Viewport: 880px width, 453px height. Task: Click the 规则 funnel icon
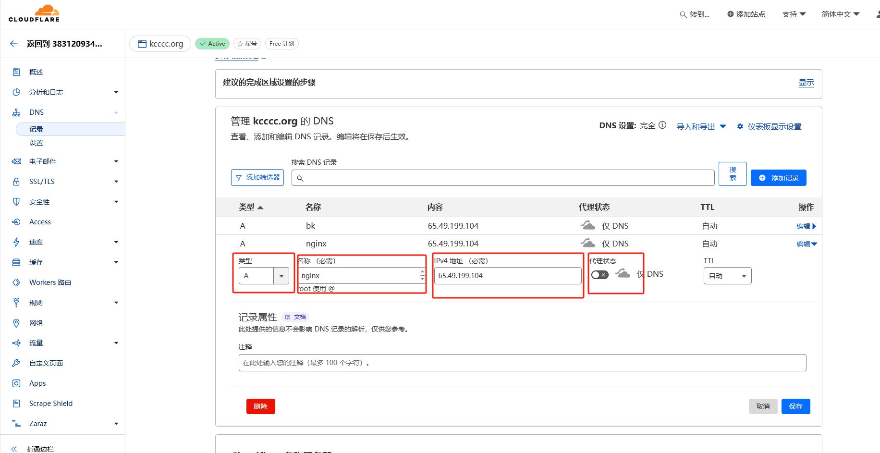[16, 303]
